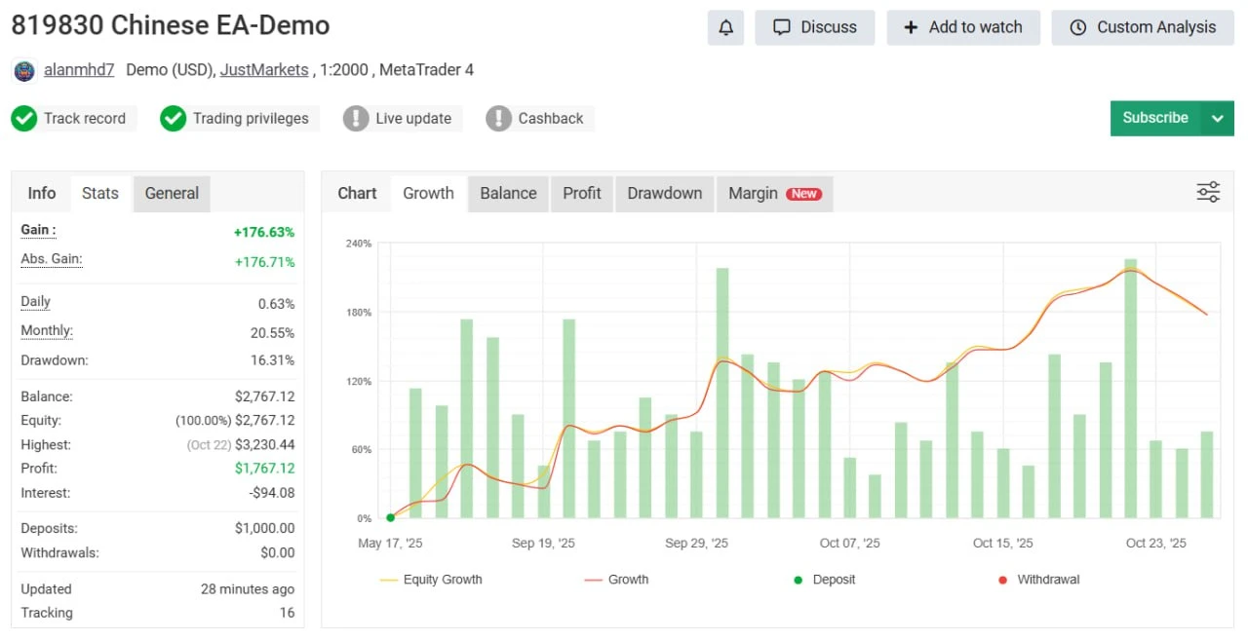The height and width of the screenshot is (641, 1248).
Task: Toggle the Equity Growth legend series
Action: point(431,580)
